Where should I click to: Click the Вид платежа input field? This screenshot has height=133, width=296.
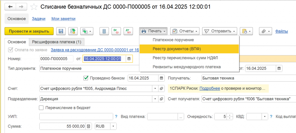pos(163,117)
